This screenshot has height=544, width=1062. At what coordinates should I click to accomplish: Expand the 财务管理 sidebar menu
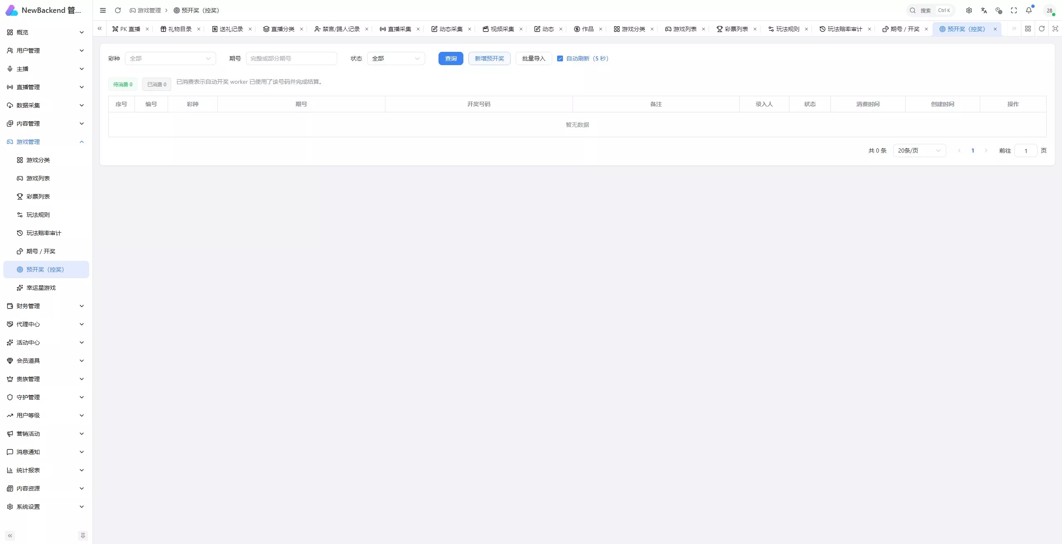click(x=46, y=306)
